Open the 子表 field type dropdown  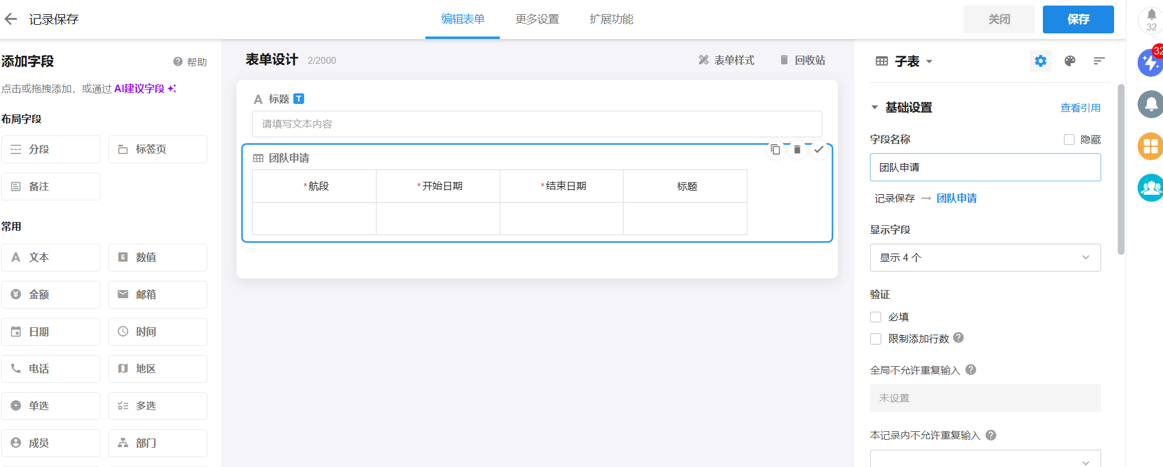point(904,61)
